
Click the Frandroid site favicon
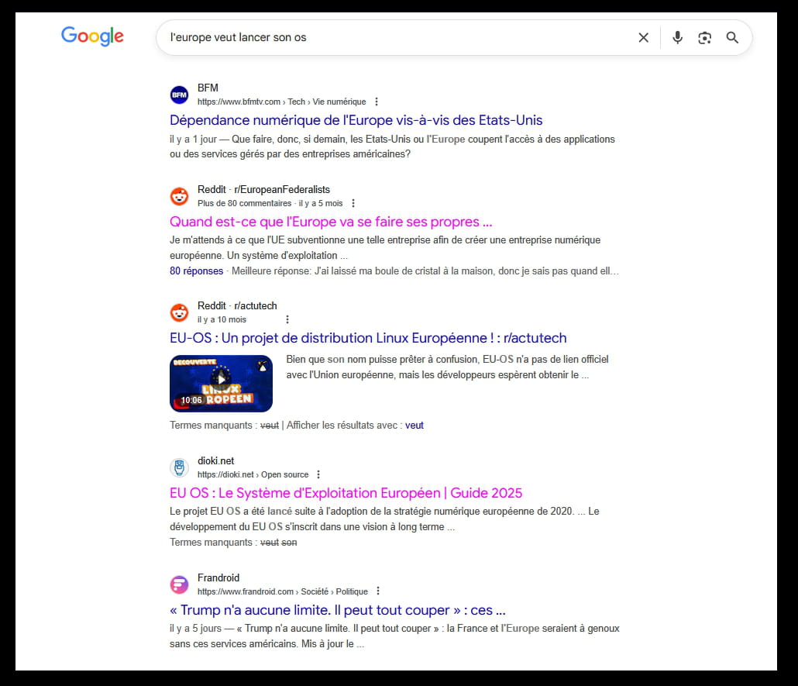click(x=179, y=584)
